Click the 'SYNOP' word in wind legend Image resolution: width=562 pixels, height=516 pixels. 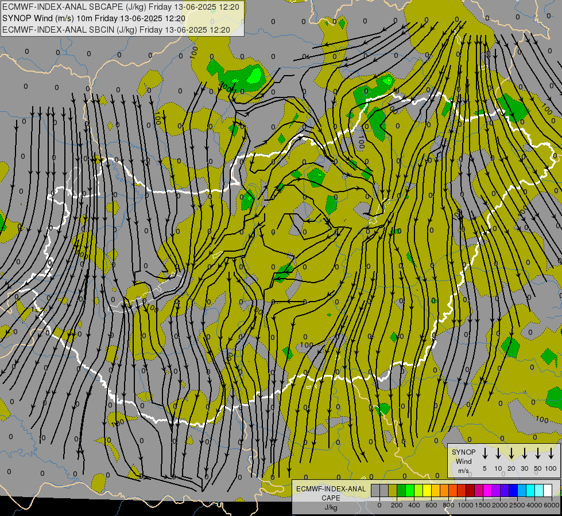pyautogui.click(x=463, y=452)
